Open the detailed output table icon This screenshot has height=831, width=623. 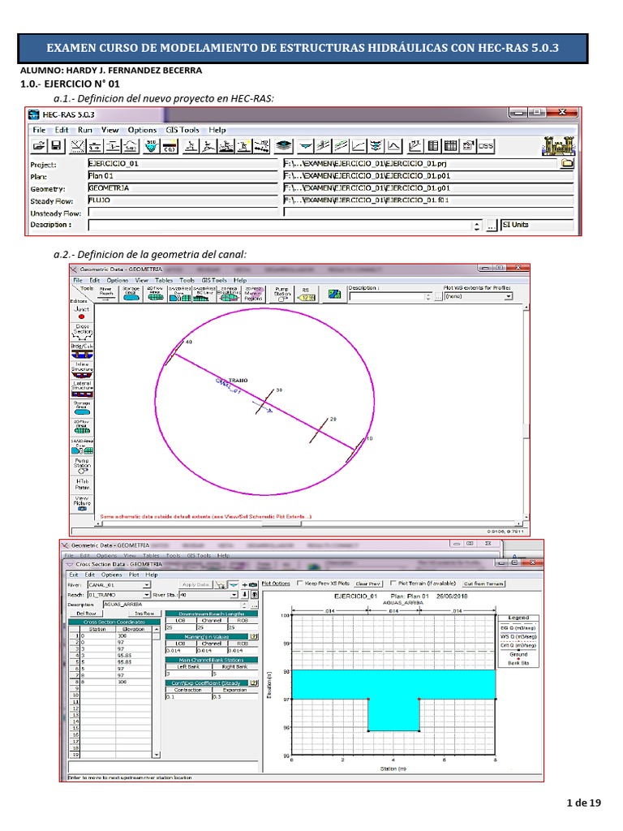(433, 146)
